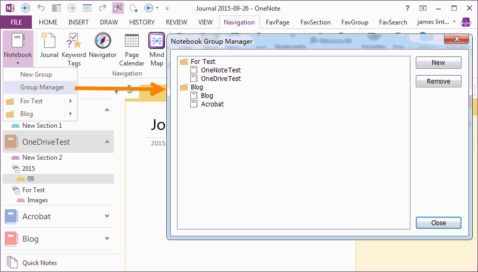The height and width of the screenshot is (272, 478).
Task: Open Keyword Tags tool
Action: 74,50
